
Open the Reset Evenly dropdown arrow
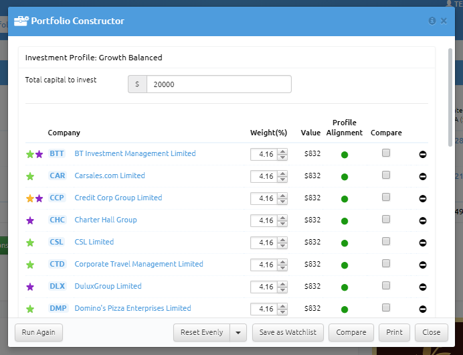238,332
